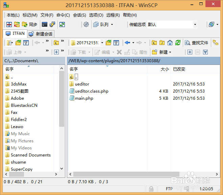Click remote panel filter icon
Image resolution: width=223 pixels, height=195 pixels.
click(116, 43)
